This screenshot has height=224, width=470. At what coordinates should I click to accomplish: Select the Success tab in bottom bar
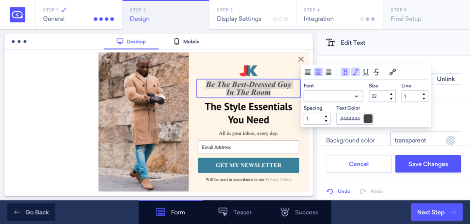(299, 213)
